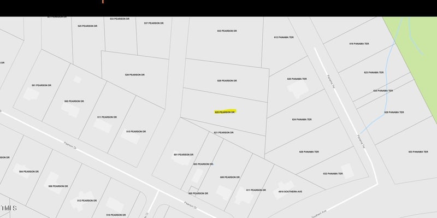Screen dimensions: 437x218
Task: Click the building footprint on 632 Panama Ter
Action: point(347,170)
